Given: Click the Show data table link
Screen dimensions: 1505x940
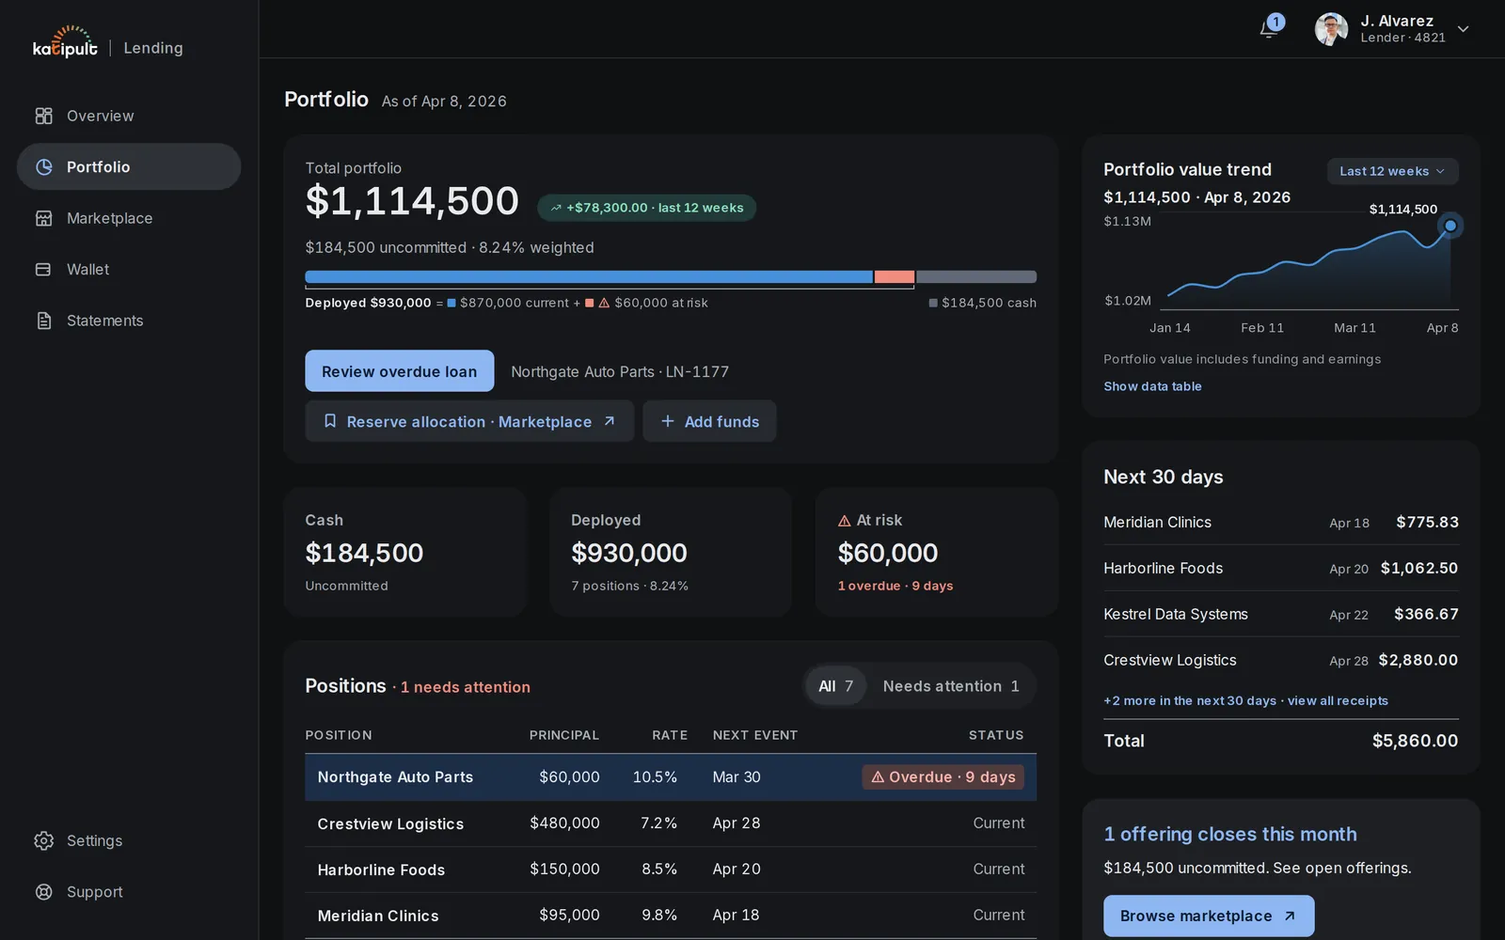Looking at the screenshot, I should click(1152, 386).
